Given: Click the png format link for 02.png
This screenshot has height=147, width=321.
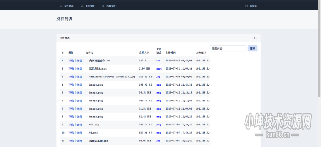Looking at the screenshot, I should tap(159, 133).
